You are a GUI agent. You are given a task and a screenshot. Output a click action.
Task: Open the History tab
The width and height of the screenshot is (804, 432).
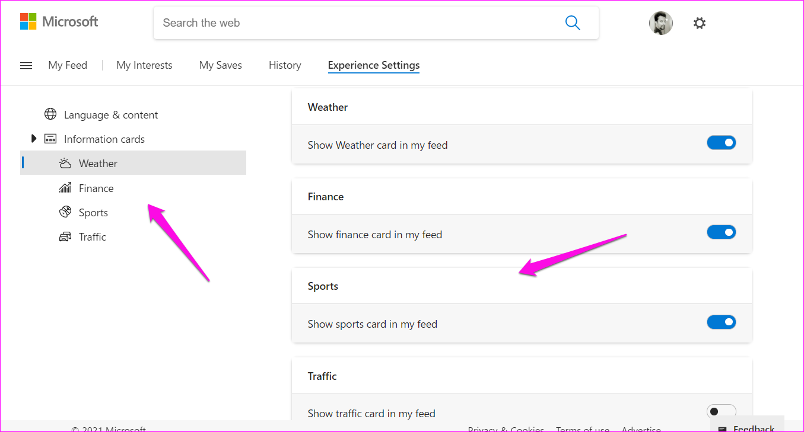(284, 65)
